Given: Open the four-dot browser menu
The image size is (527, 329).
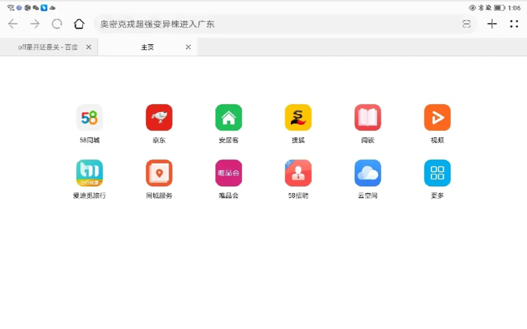Looking at the screenshot, I should coord(514,24).
